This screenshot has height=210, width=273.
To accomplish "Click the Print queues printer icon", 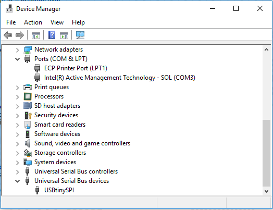I will coord(28,87).
